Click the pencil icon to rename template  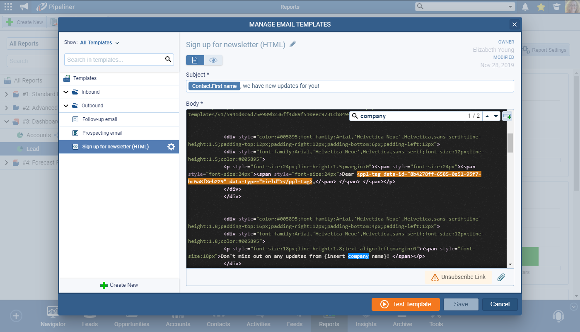coord(293,44)
